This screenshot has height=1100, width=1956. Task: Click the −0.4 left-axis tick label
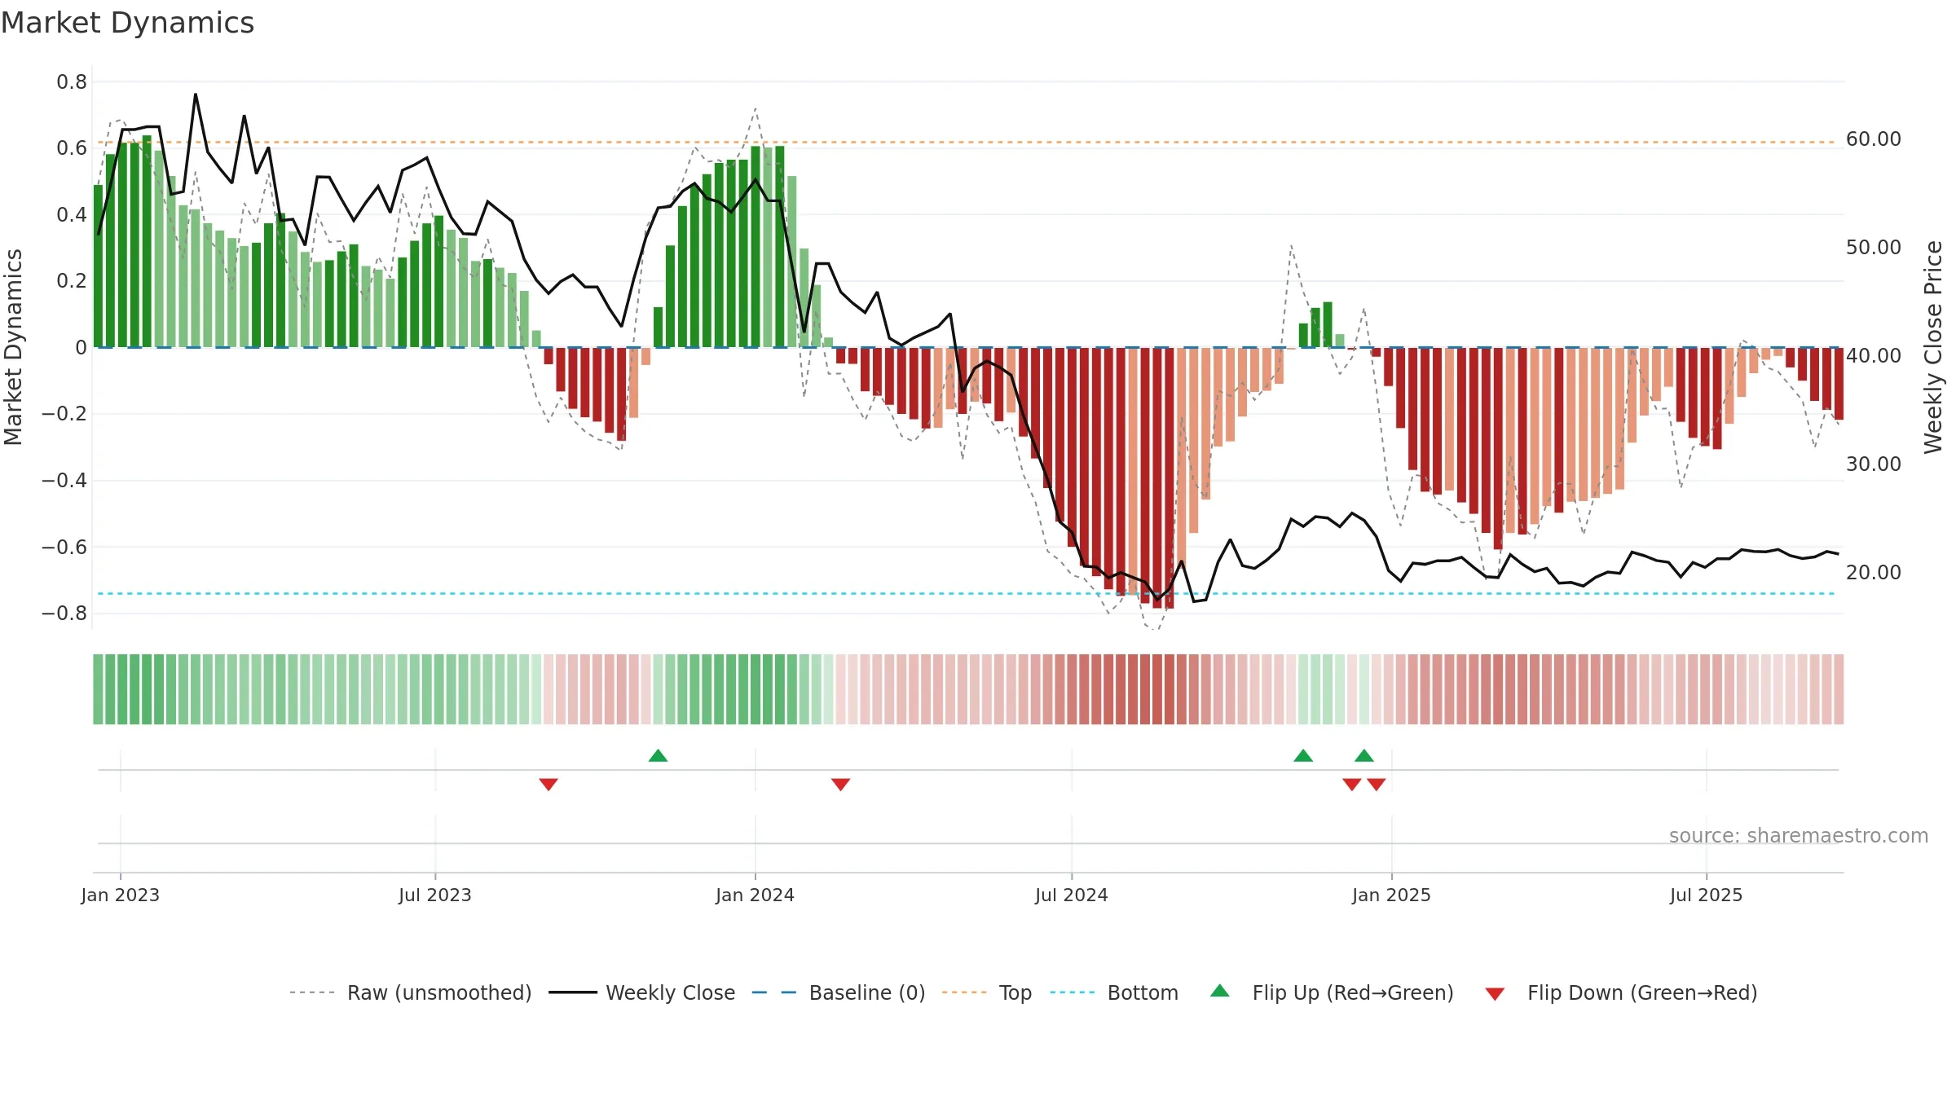[x=64, y=480]
